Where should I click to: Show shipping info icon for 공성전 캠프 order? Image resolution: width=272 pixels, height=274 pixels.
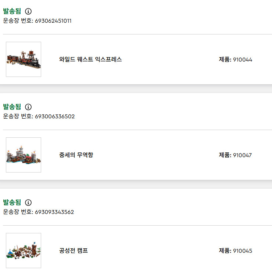point(28,203)
